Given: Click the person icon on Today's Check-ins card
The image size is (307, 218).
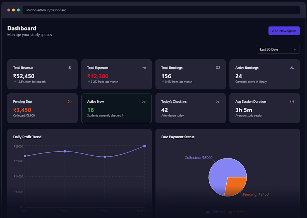Looking at the screenshot, I should [x=218, y=101].
